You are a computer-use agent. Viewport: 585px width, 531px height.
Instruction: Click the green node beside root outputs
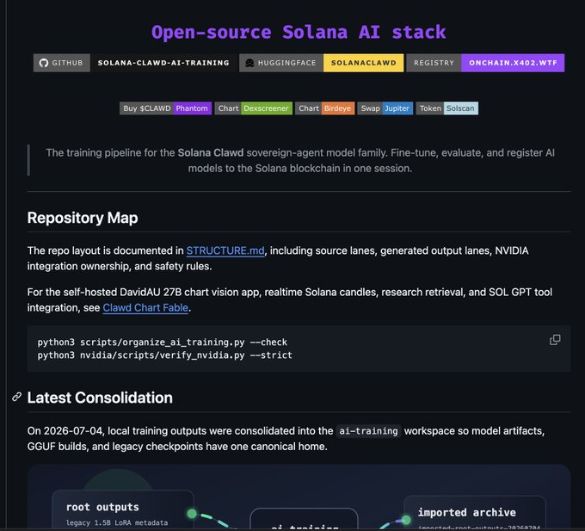[x=192, y=514]
